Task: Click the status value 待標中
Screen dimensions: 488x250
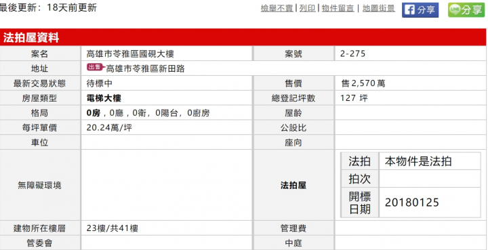Action: click(100, 83)
